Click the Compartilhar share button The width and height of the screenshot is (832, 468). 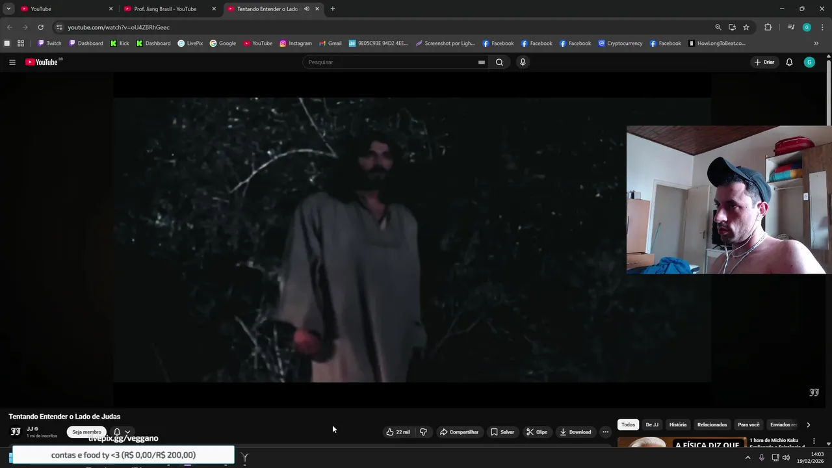459,432
